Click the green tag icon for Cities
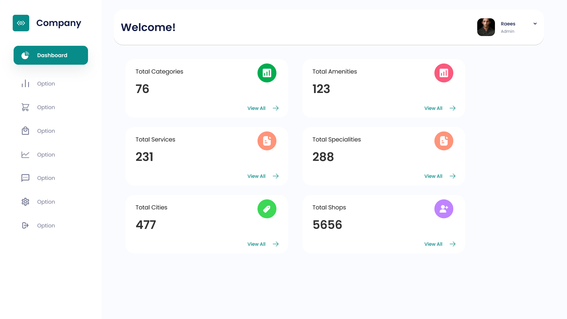567x319 pixels. [267, 209]
